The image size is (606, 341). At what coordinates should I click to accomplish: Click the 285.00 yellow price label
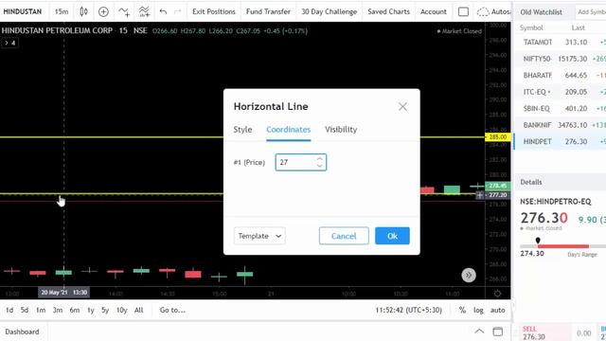coord(498,136)
